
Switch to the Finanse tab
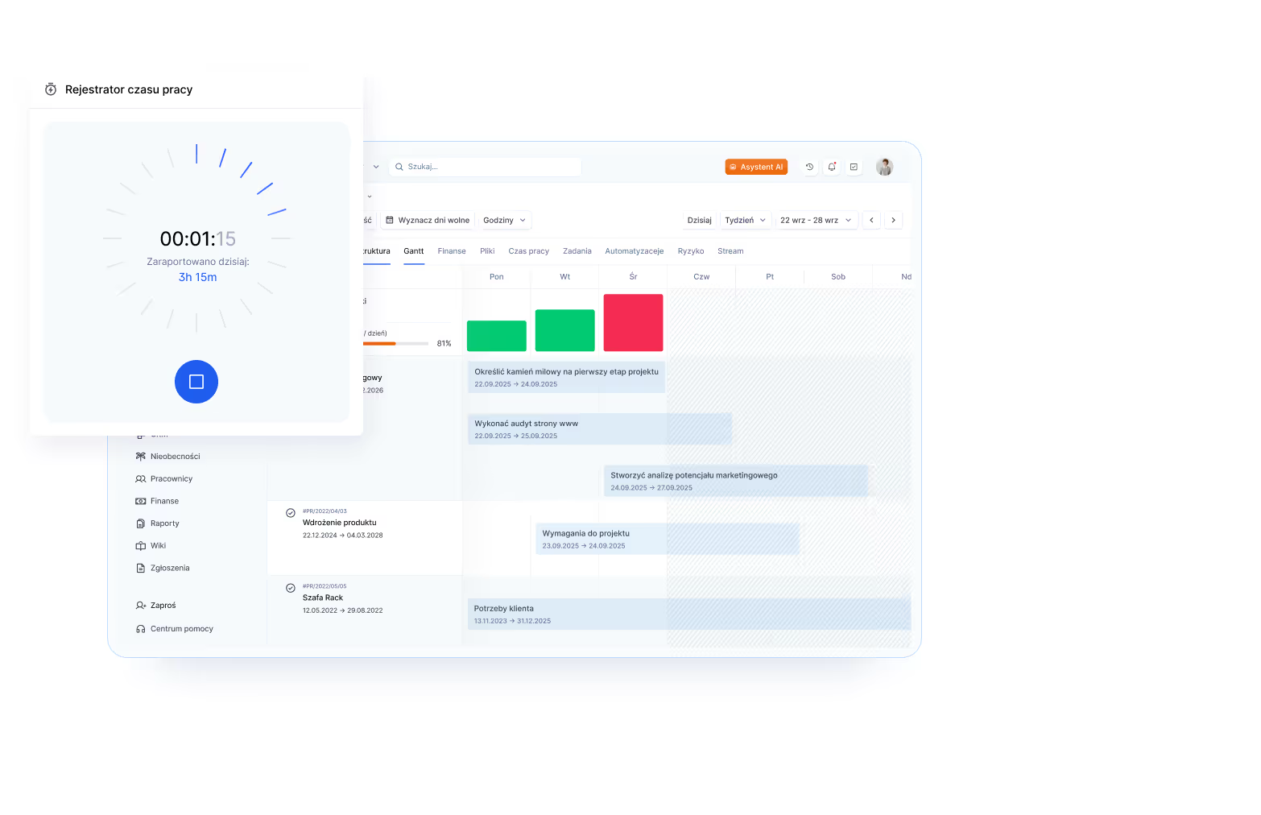tap(452, 251)
